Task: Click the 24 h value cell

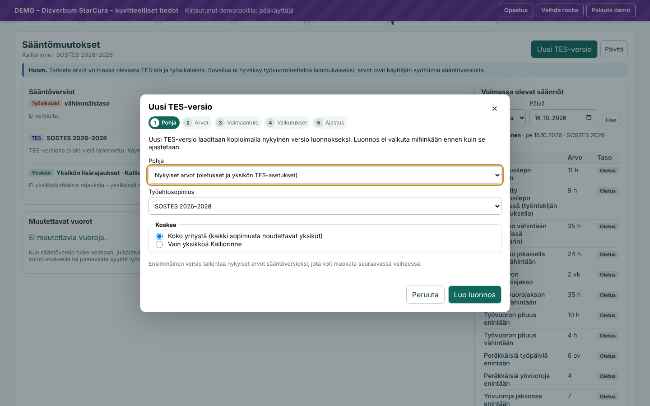Action: 574,254
